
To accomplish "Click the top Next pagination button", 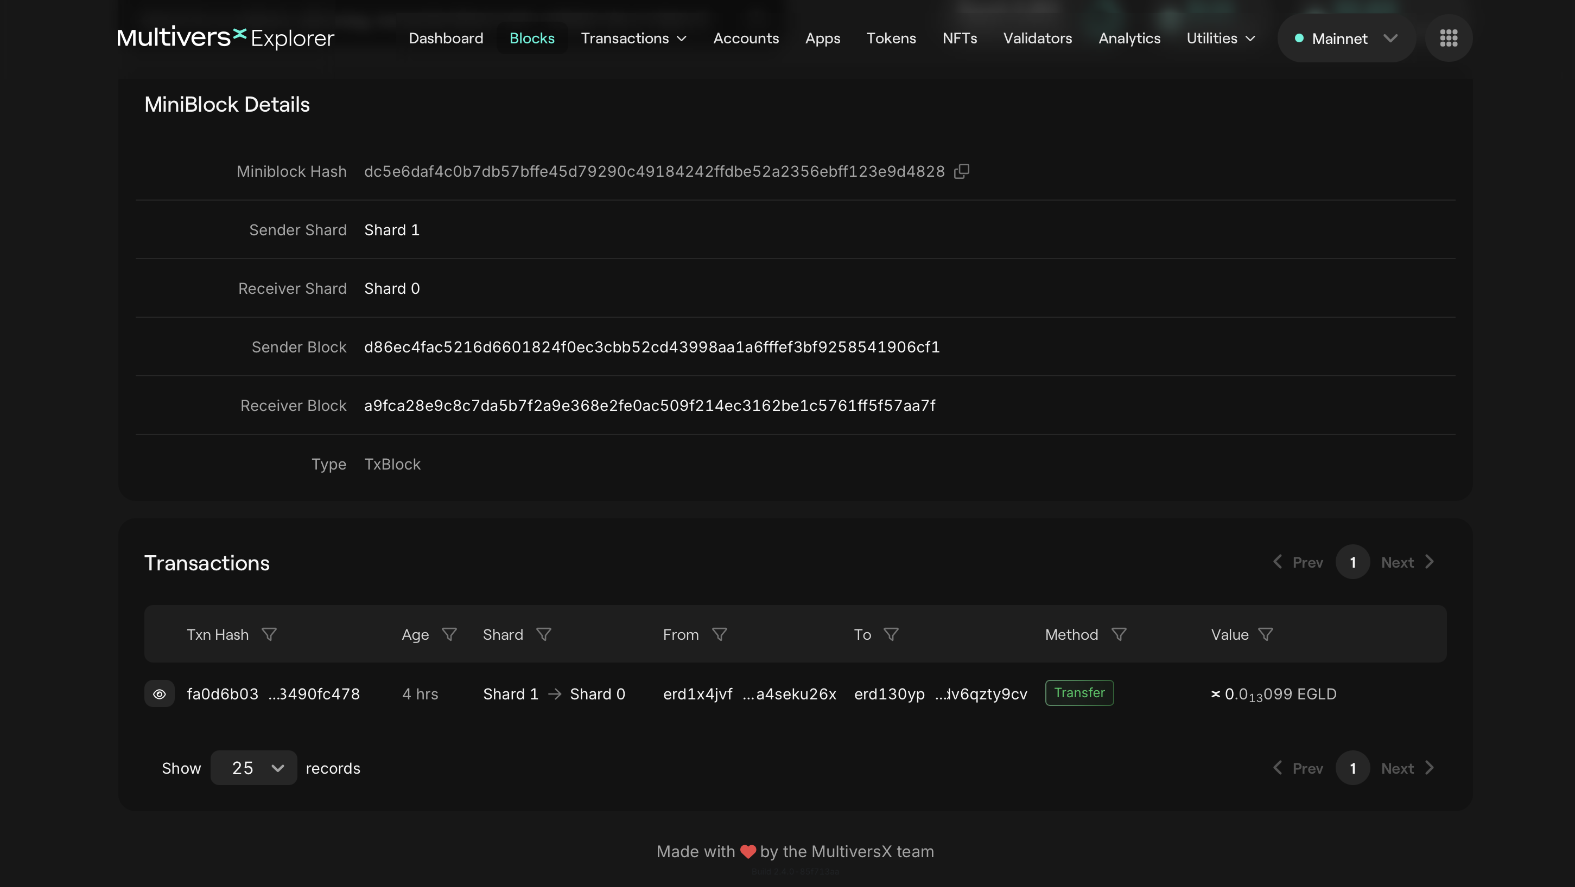I will [1407, 562].
